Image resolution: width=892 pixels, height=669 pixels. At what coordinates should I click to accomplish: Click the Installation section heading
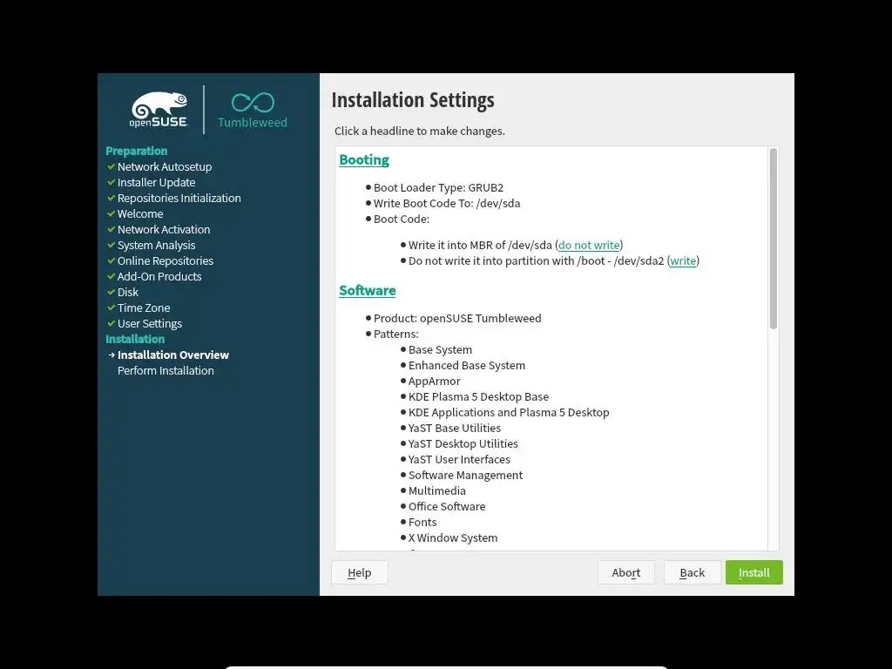pos(135,339)
